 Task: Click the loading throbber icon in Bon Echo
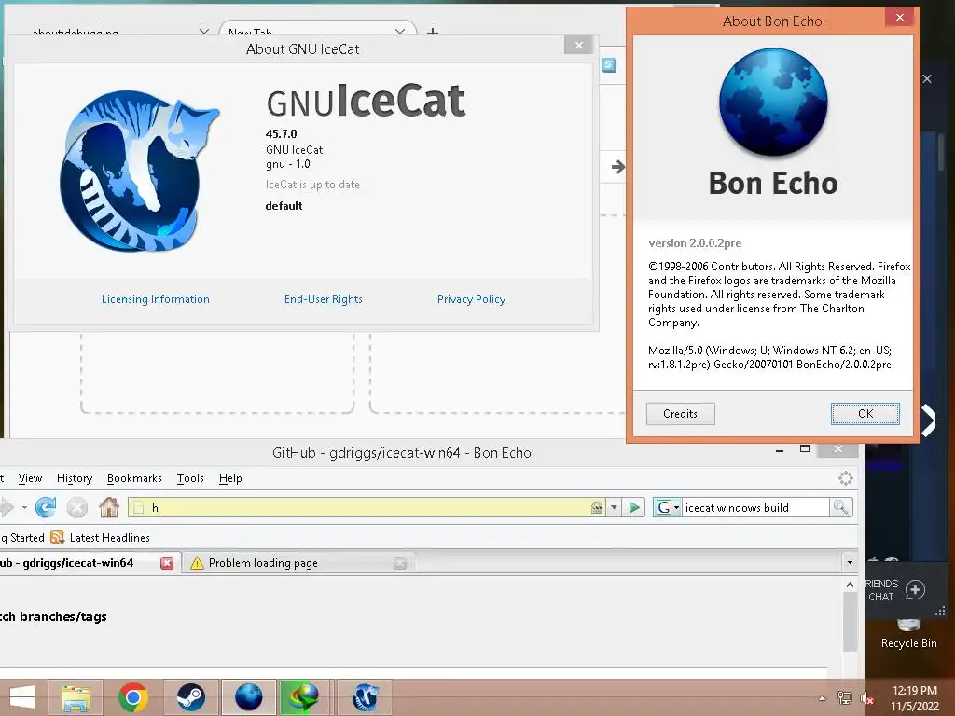click(845, 478)
